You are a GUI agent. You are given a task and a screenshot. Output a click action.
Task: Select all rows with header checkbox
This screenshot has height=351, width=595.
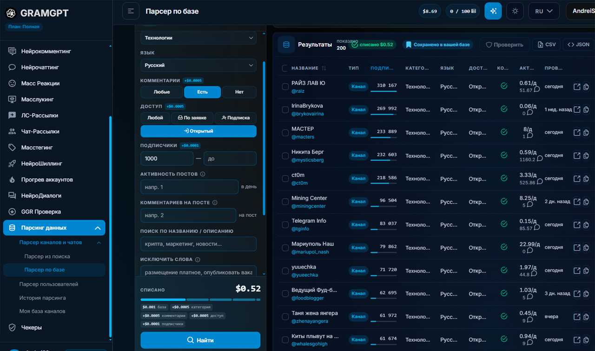tap(285, 68)
